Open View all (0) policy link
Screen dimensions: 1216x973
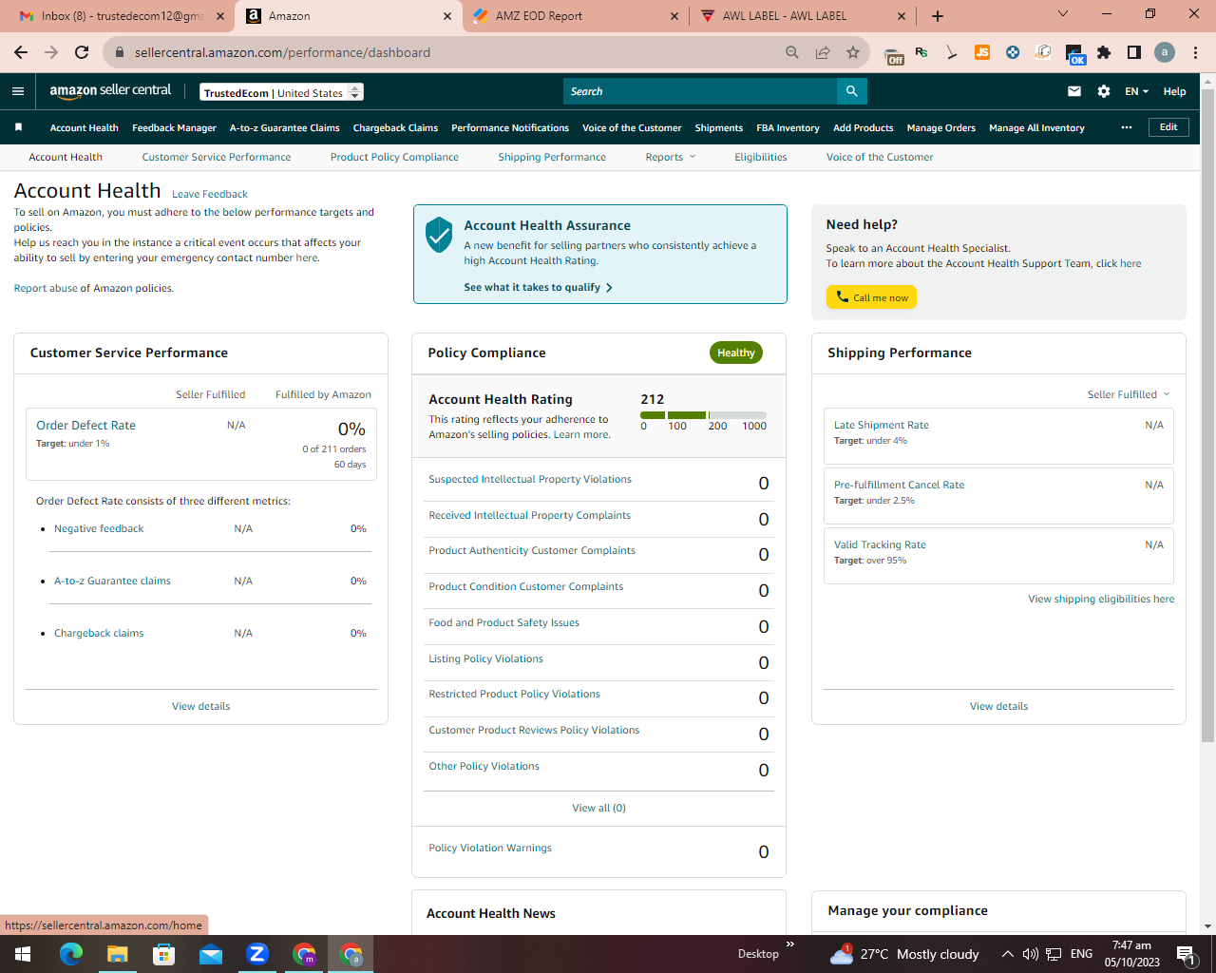[x=598, y=808]
